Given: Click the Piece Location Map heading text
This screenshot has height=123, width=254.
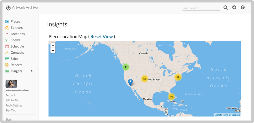Looking at the screenshot, I should [x=68, y=37].
